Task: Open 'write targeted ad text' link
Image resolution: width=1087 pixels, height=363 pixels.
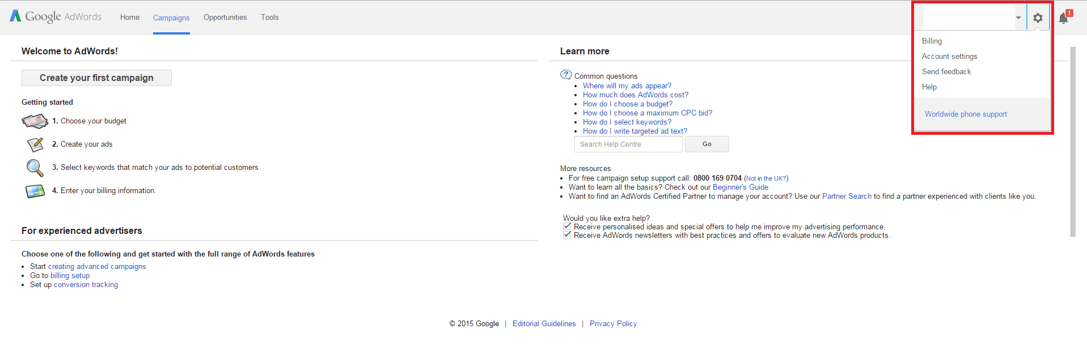Action: 635,131
